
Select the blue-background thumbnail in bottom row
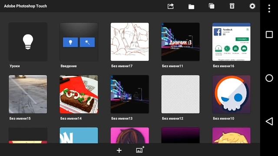(x=79, y=135)
